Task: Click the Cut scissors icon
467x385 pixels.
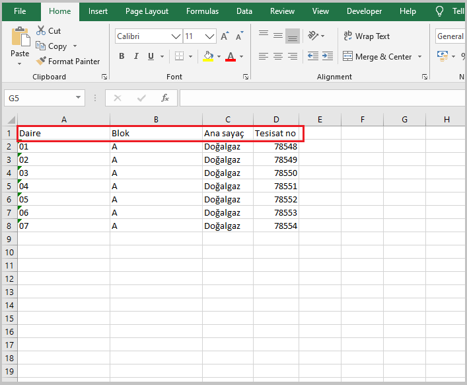Action: click(x=41, y=30)
